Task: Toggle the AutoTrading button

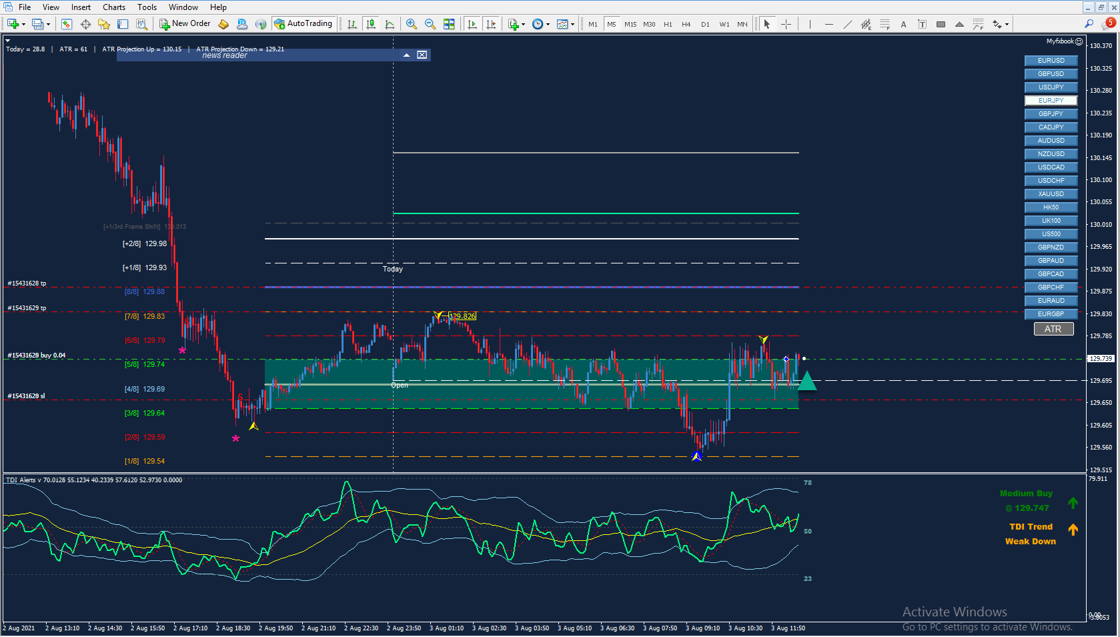Action: (303, 24)
